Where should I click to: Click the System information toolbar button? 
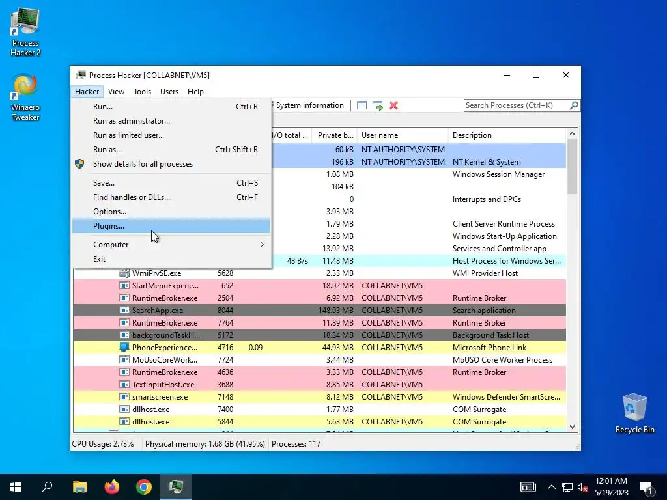(x=309, y=105)
